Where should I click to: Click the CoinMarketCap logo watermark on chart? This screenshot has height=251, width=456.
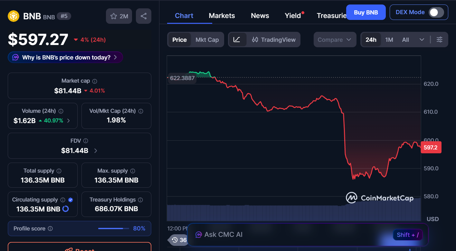[x=380, y=198]
